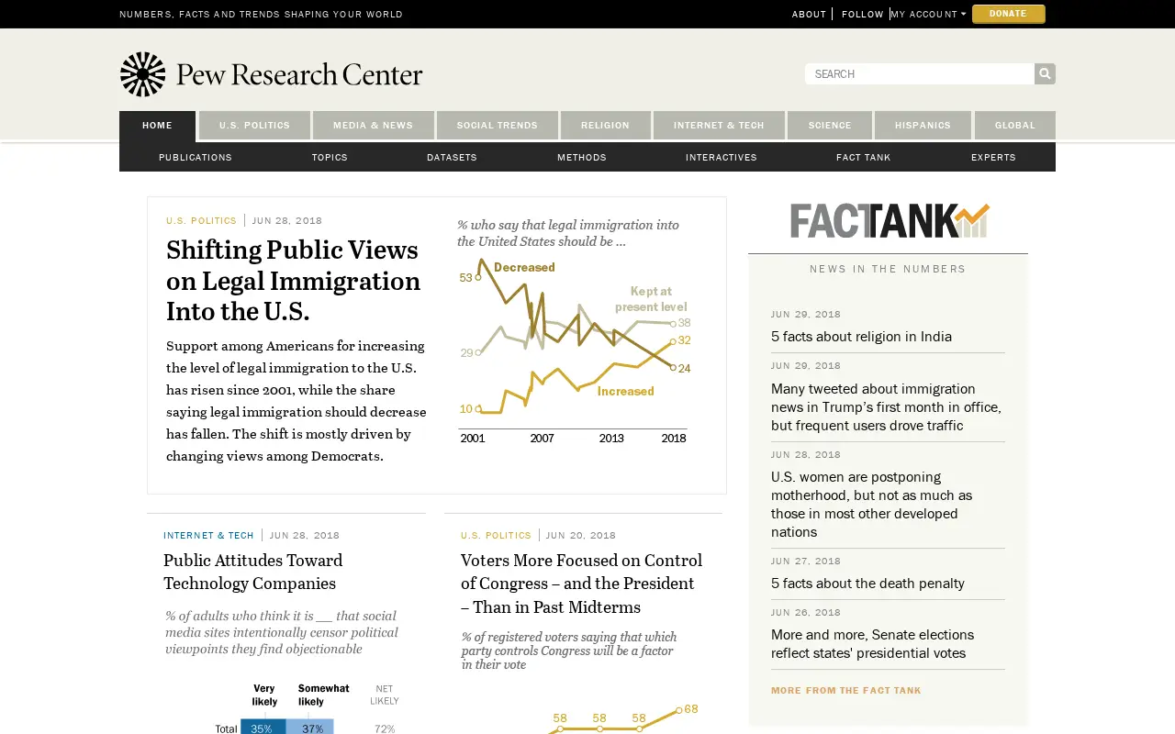Open the Experts menu item
The image size is (1175, 734).
coord(993,157)
